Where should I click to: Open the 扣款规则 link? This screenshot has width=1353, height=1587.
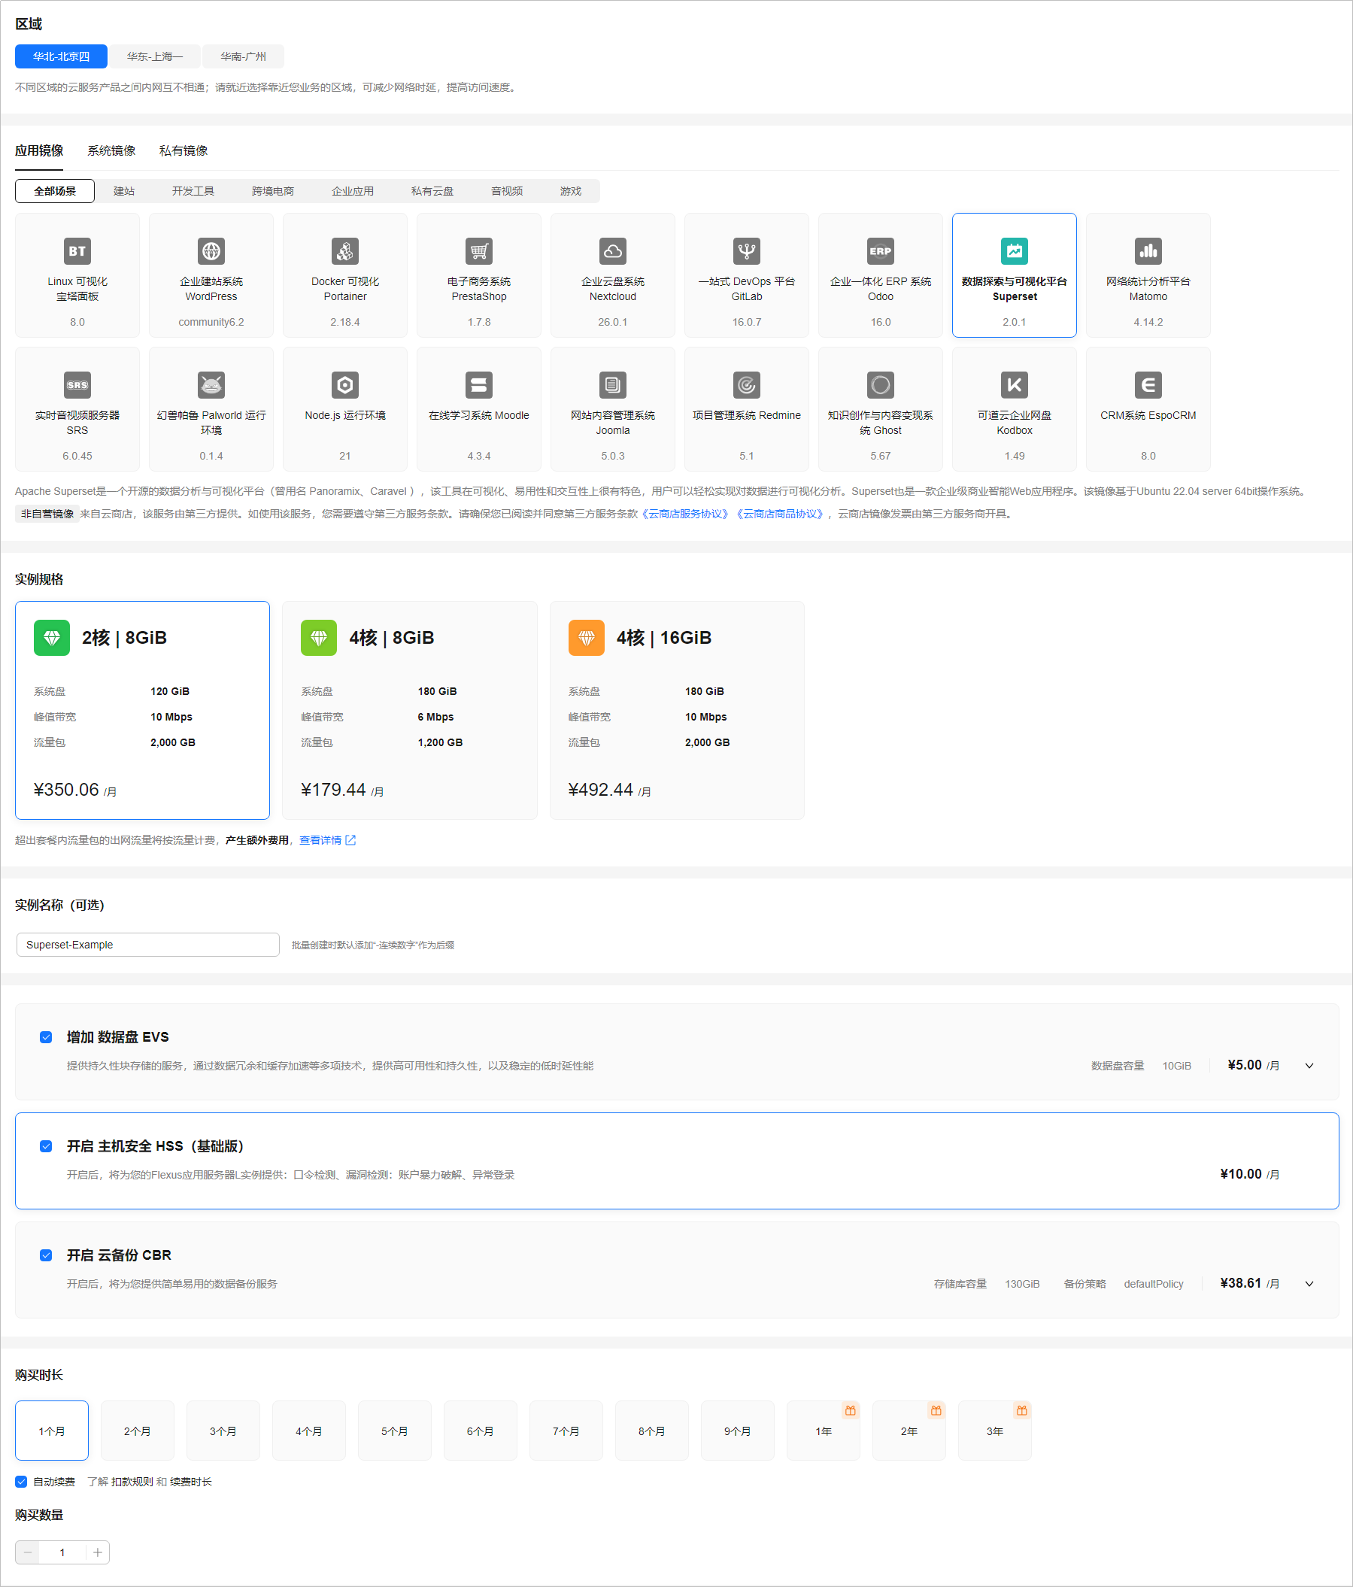(x=132, y=1483)
